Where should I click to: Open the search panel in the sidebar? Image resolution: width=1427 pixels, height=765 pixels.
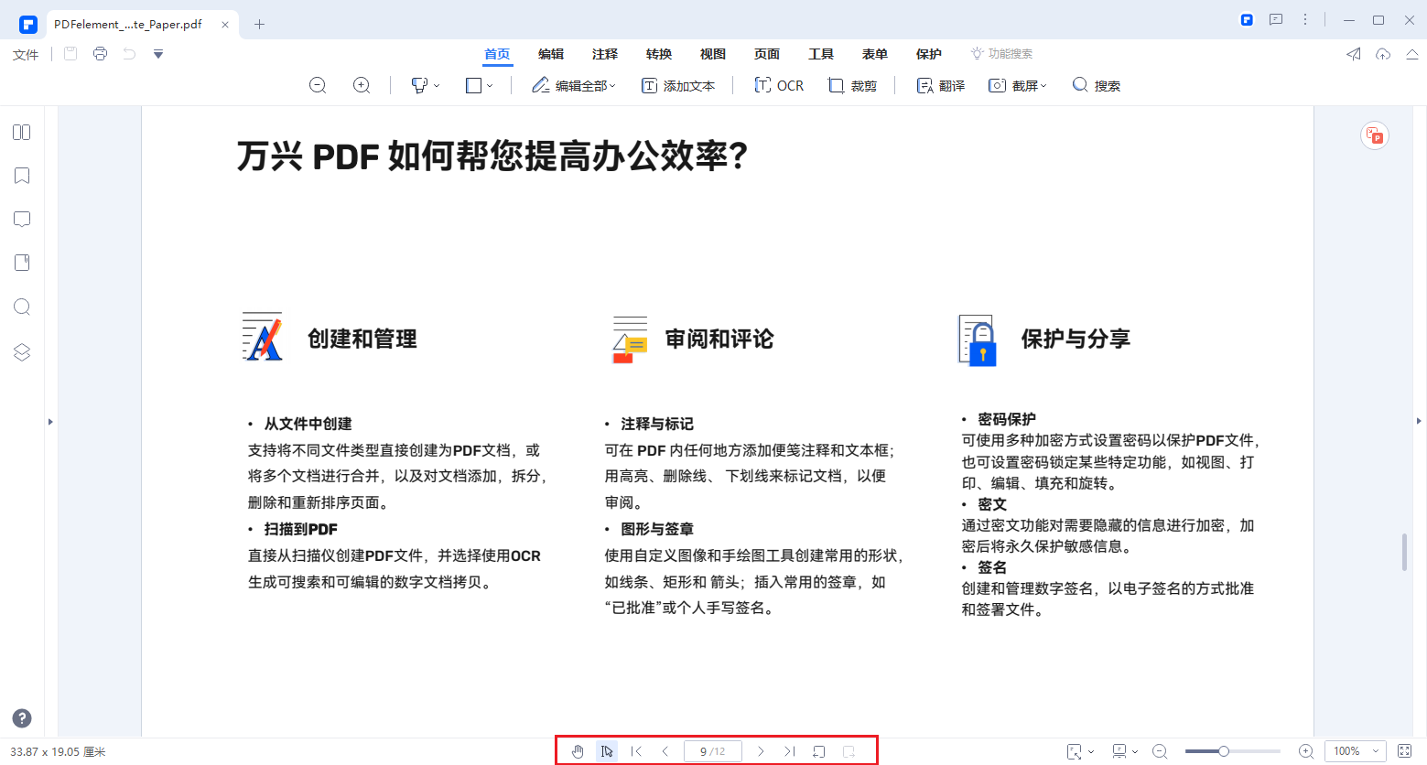point(21,307)
